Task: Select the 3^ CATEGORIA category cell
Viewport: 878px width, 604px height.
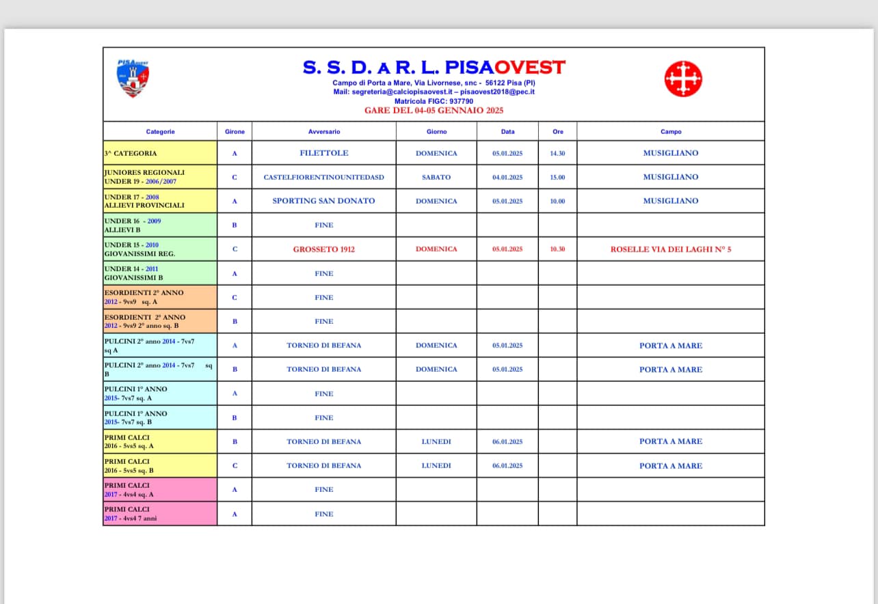Action: 160,153
